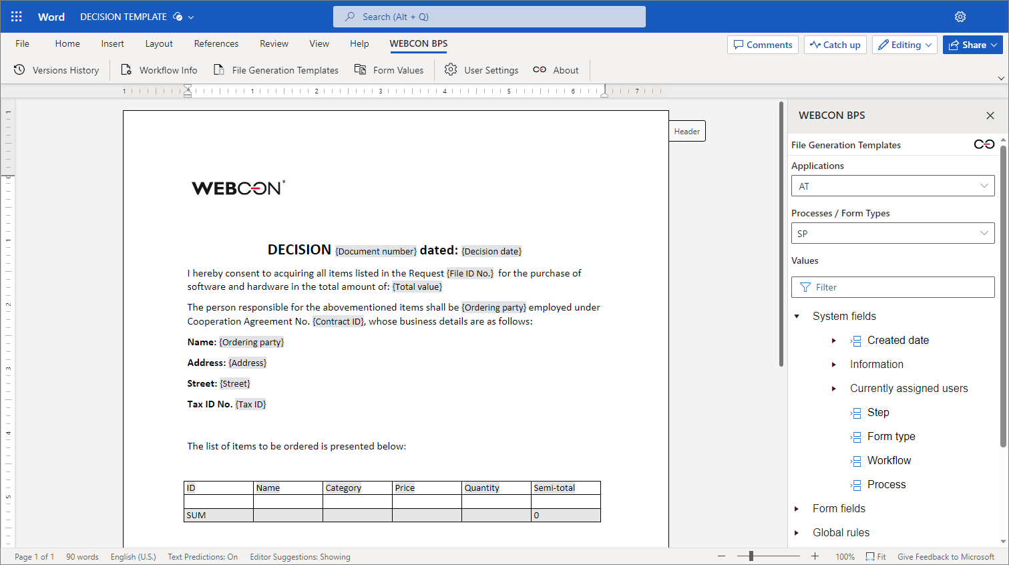Click the Values Filter input field
This screenshot has width=1009, height=565.
pyautogui.click(x=893, y=287)
